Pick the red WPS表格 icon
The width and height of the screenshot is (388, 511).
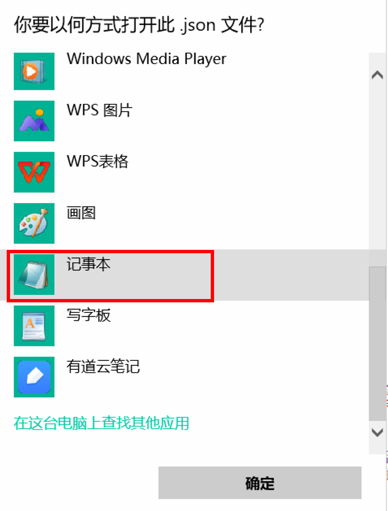[x=34, y=172]
